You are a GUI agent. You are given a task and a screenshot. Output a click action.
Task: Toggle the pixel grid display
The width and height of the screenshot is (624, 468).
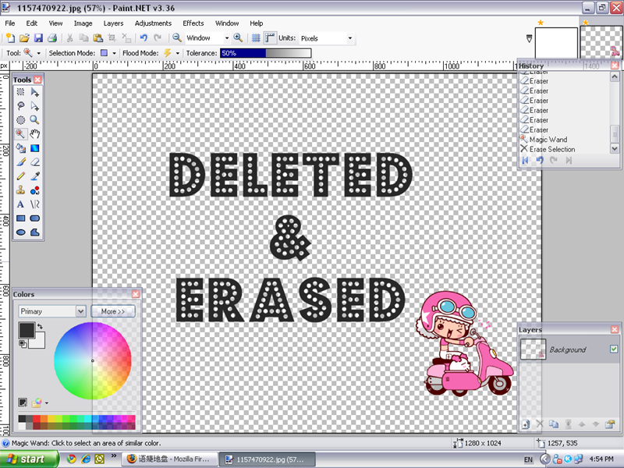pyautogui.click(x=256, y=37)
